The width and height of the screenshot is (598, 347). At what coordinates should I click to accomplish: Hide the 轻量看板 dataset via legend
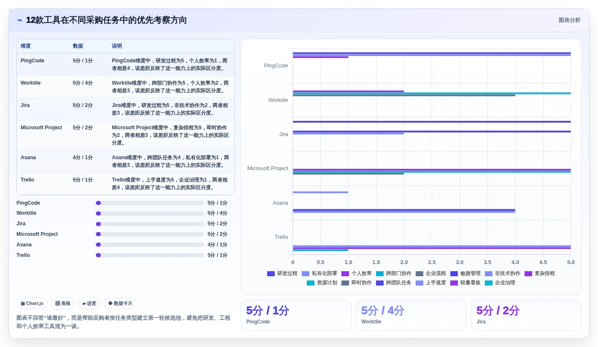(465, 283)
